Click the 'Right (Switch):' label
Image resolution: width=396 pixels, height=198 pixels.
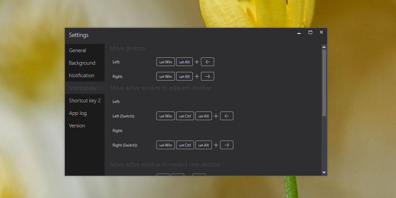tap(125, 145)
